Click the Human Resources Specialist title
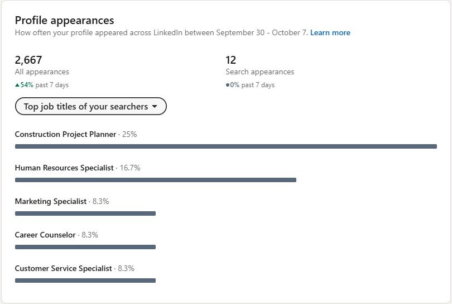 pos(64,168)
